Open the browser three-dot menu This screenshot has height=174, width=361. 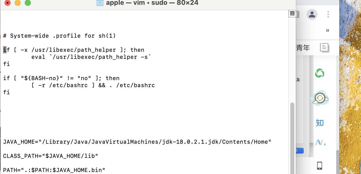(328, 14)
